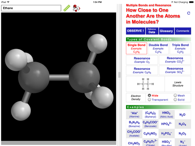Tap the molecule model arrow icon
195x146 pixels.
coord(76,8)
